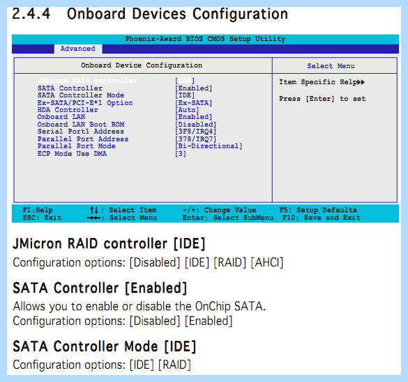Change the [IDE] value of SATA Controller Mode
The image size is (408, 382).
(185, 95)
